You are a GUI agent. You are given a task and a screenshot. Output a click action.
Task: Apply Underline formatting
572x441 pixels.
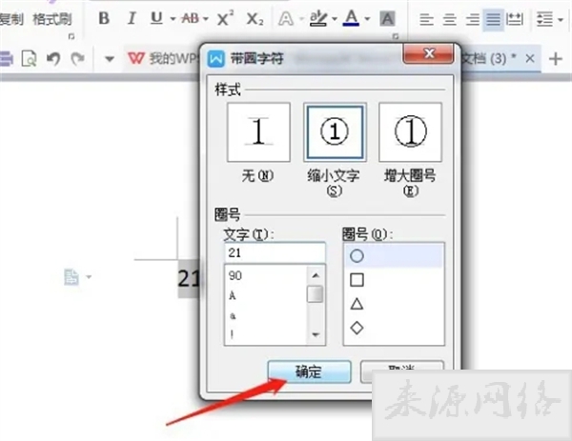pyautogui.click(x=156, y=18)
